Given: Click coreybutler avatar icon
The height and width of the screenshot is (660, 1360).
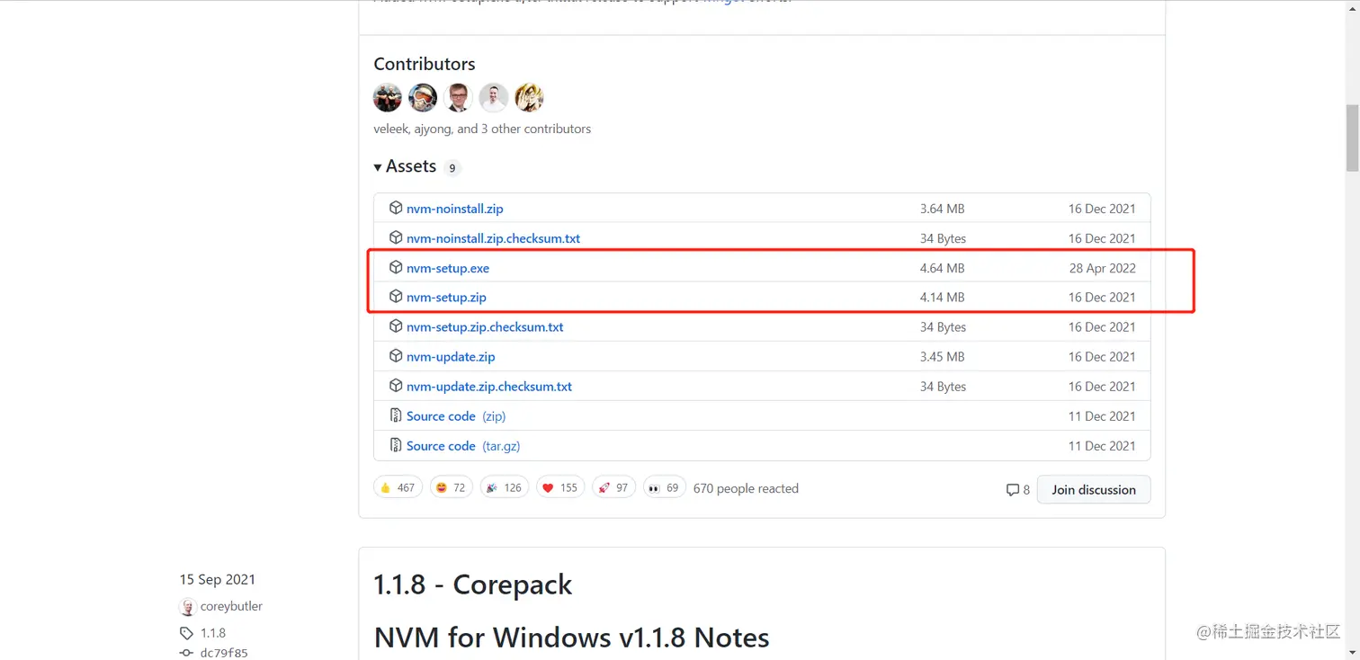Looking at the screenshot, I should point(187,607).
